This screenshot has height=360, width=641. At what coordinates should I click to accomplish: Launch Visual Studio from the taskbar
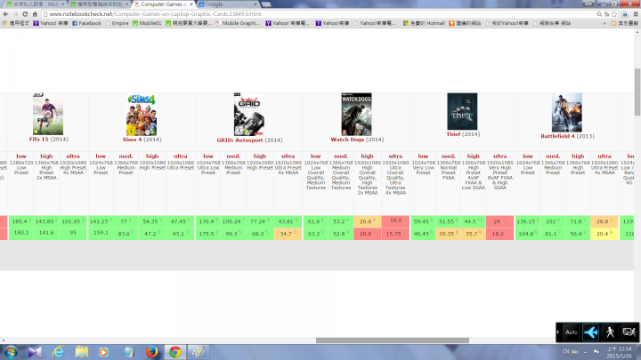point(35,352)
